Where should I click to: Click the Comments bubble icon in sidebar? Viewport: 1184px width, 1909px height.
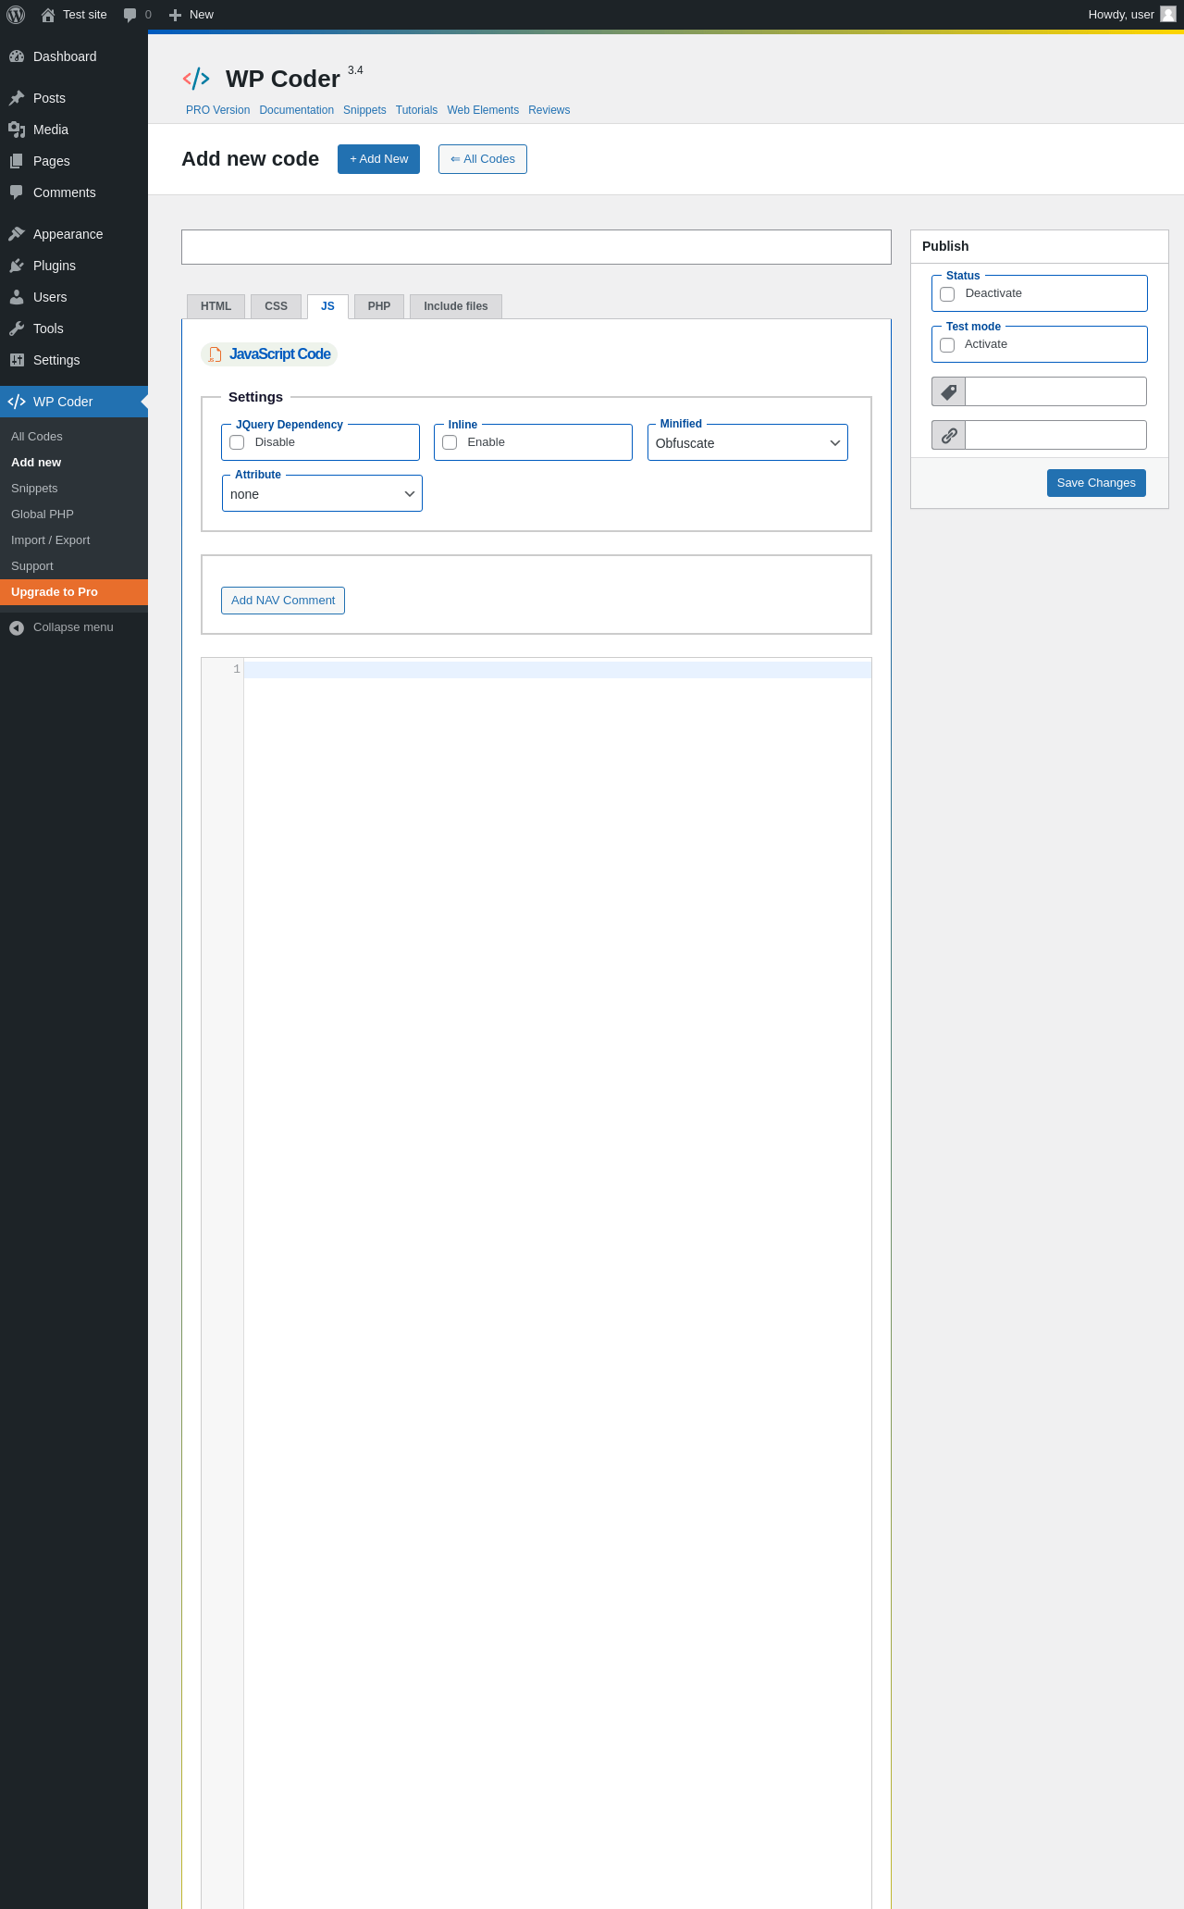point(17,192)
